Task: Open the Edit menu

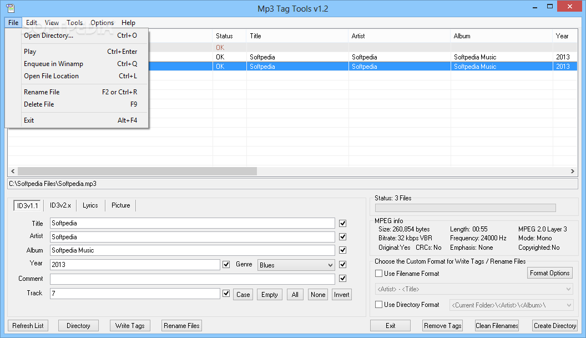Action: (32, 22)
